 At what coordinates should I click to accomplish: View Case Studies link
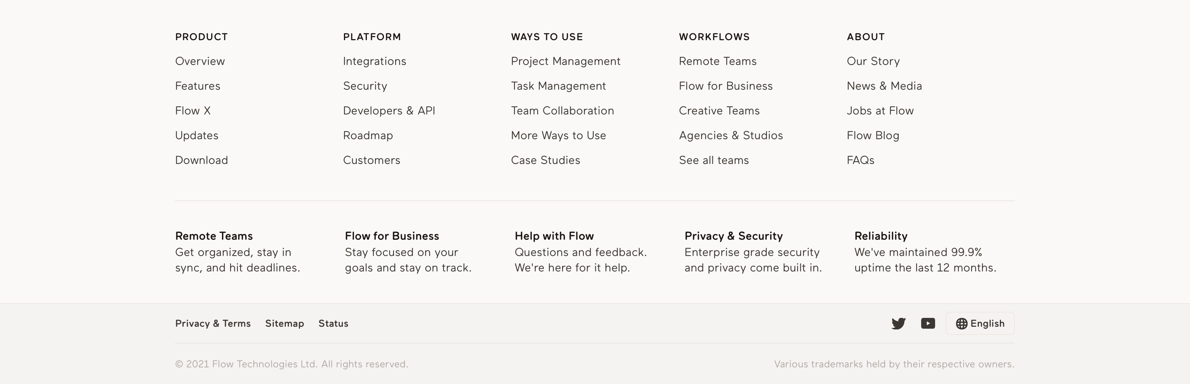(545, 160)
